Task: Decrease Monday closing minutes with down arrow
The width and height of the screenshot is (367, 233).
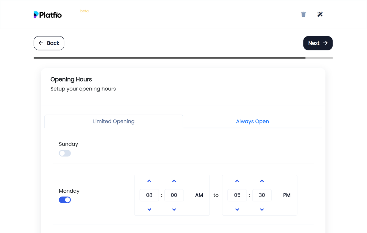Action: pyautogui.click(x=262, y=210)
